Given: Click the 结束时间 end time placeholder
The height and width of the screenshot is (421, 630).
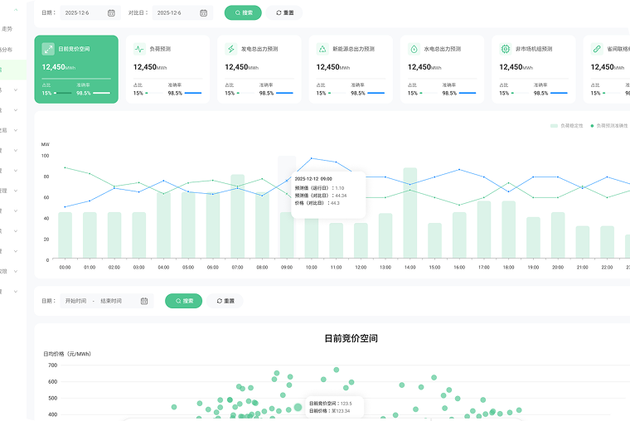Looking at the screenshot, I should click(x=111, y=301).
